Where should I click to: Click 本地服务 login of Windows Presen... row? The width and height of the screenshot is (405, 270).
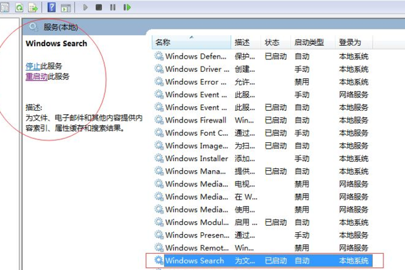(353, 235)
